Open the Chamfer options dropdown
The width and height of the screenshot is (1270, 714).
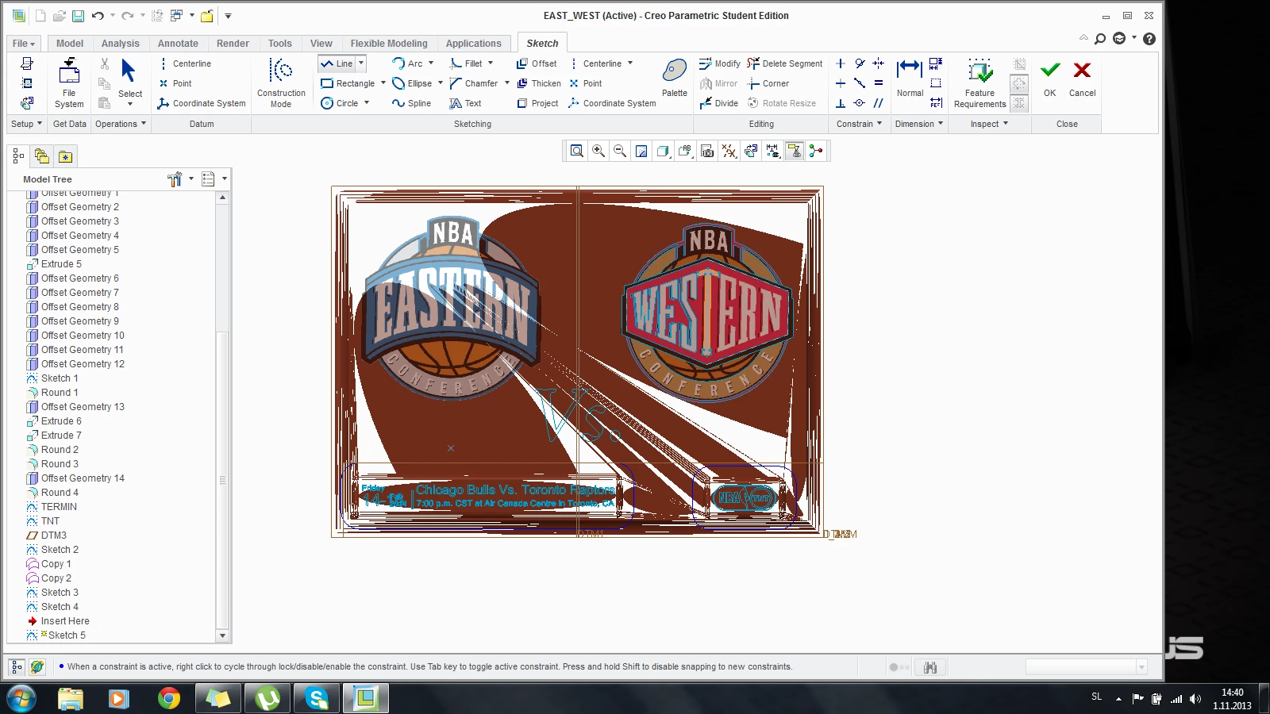507,83
